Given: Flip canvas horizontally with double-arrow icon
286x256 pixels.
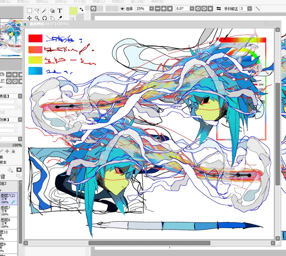Looking at the screenshot, I should 218,9.
